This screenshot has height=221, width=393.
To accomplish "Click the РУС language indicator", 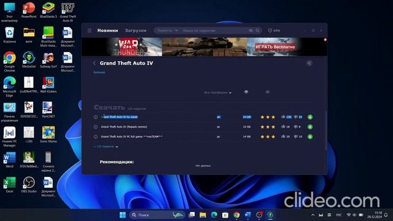I will click(x=339, y=215).
